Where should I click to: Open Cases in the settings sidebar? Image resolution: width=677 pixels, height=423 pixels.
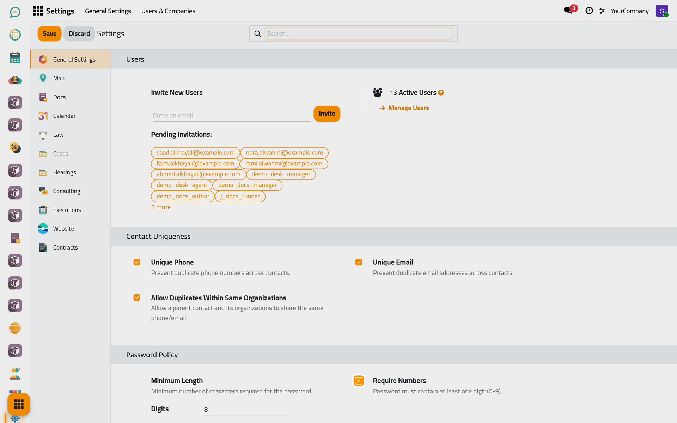[71, 153]
